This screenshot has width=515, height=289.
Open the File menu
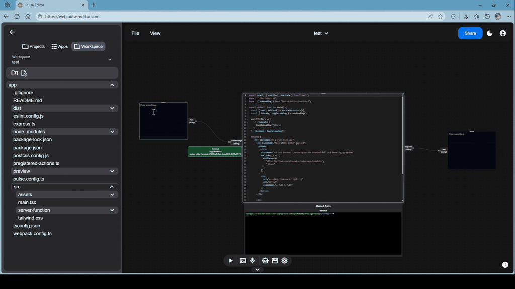point(135,33)
